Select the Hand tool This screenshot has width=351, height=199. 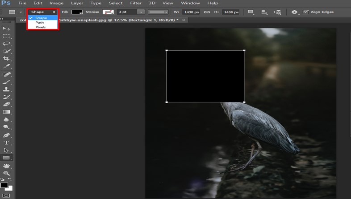(6, 166)
